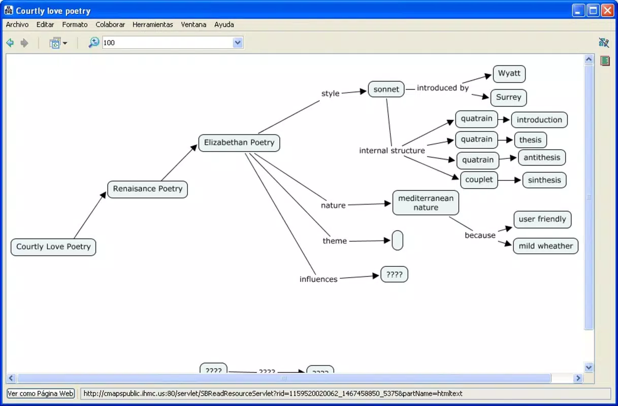Select the empty node after theme
Image resolution: width=618 pixels, height=406 pixels.
click(398, 241)
